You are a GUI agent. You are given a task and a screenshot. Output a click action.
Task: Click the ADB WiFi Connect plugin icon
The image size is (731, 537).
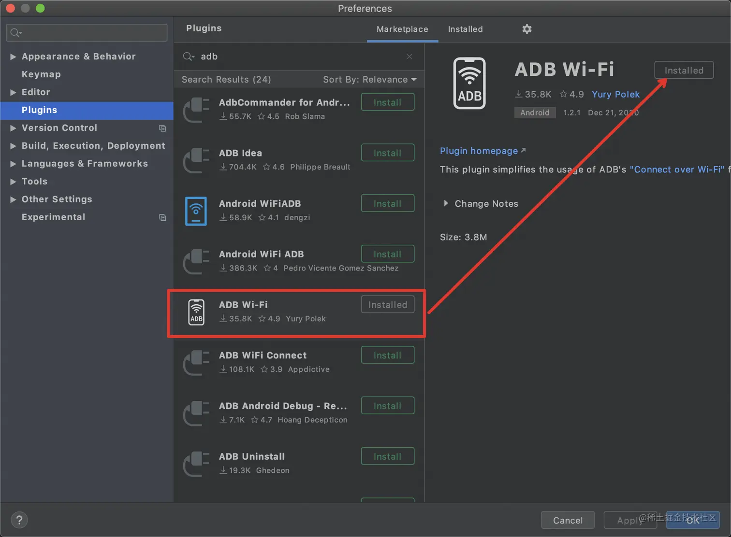pos(196,363)
